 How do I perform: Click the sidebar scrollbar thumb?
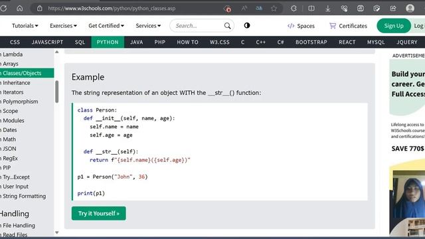coord(56,92)
